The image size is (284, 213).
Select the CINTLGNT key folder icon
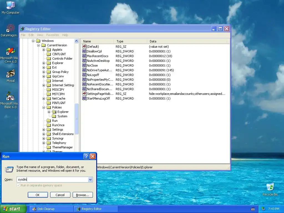tap(49, 54)
